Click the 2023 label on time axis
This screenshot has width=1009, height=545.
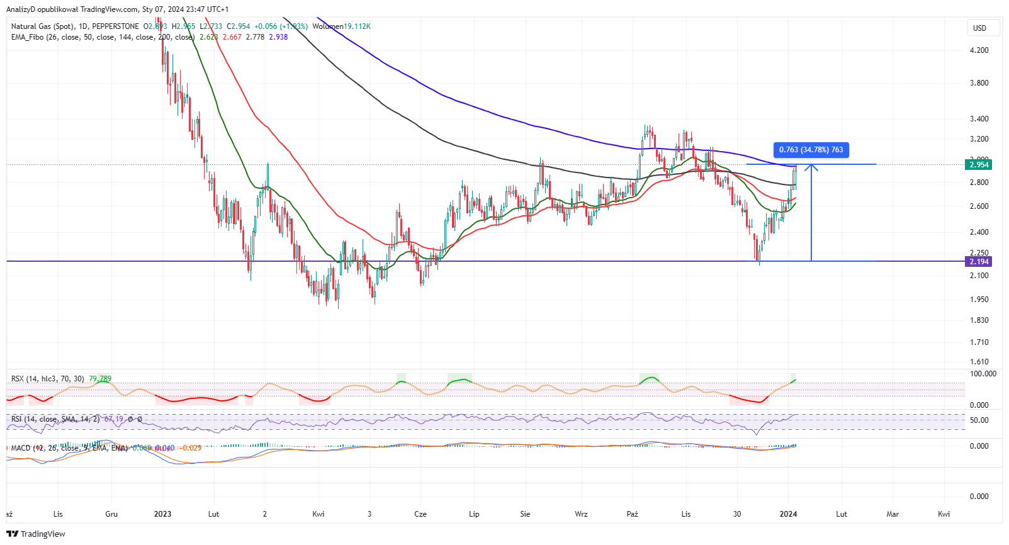click(x=162, y=514)
